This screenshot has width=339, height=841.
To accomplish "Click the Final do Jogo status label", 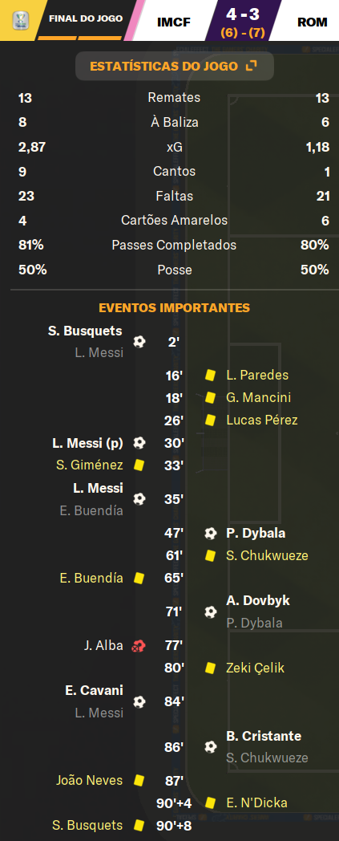I will point(86,18).
